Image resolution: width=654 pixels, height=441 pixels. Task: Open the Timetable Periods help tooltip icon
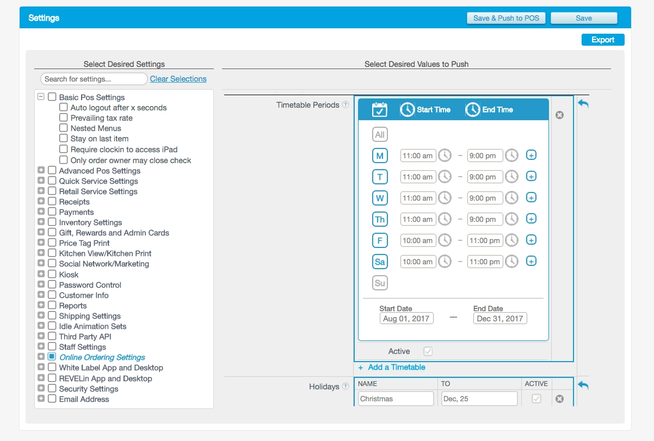(x=345, y=105)
